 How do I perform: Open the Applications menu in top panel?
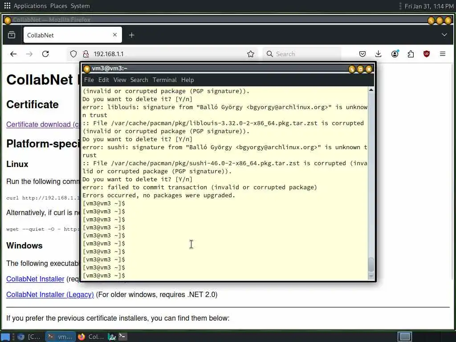(x=30, y=6)
